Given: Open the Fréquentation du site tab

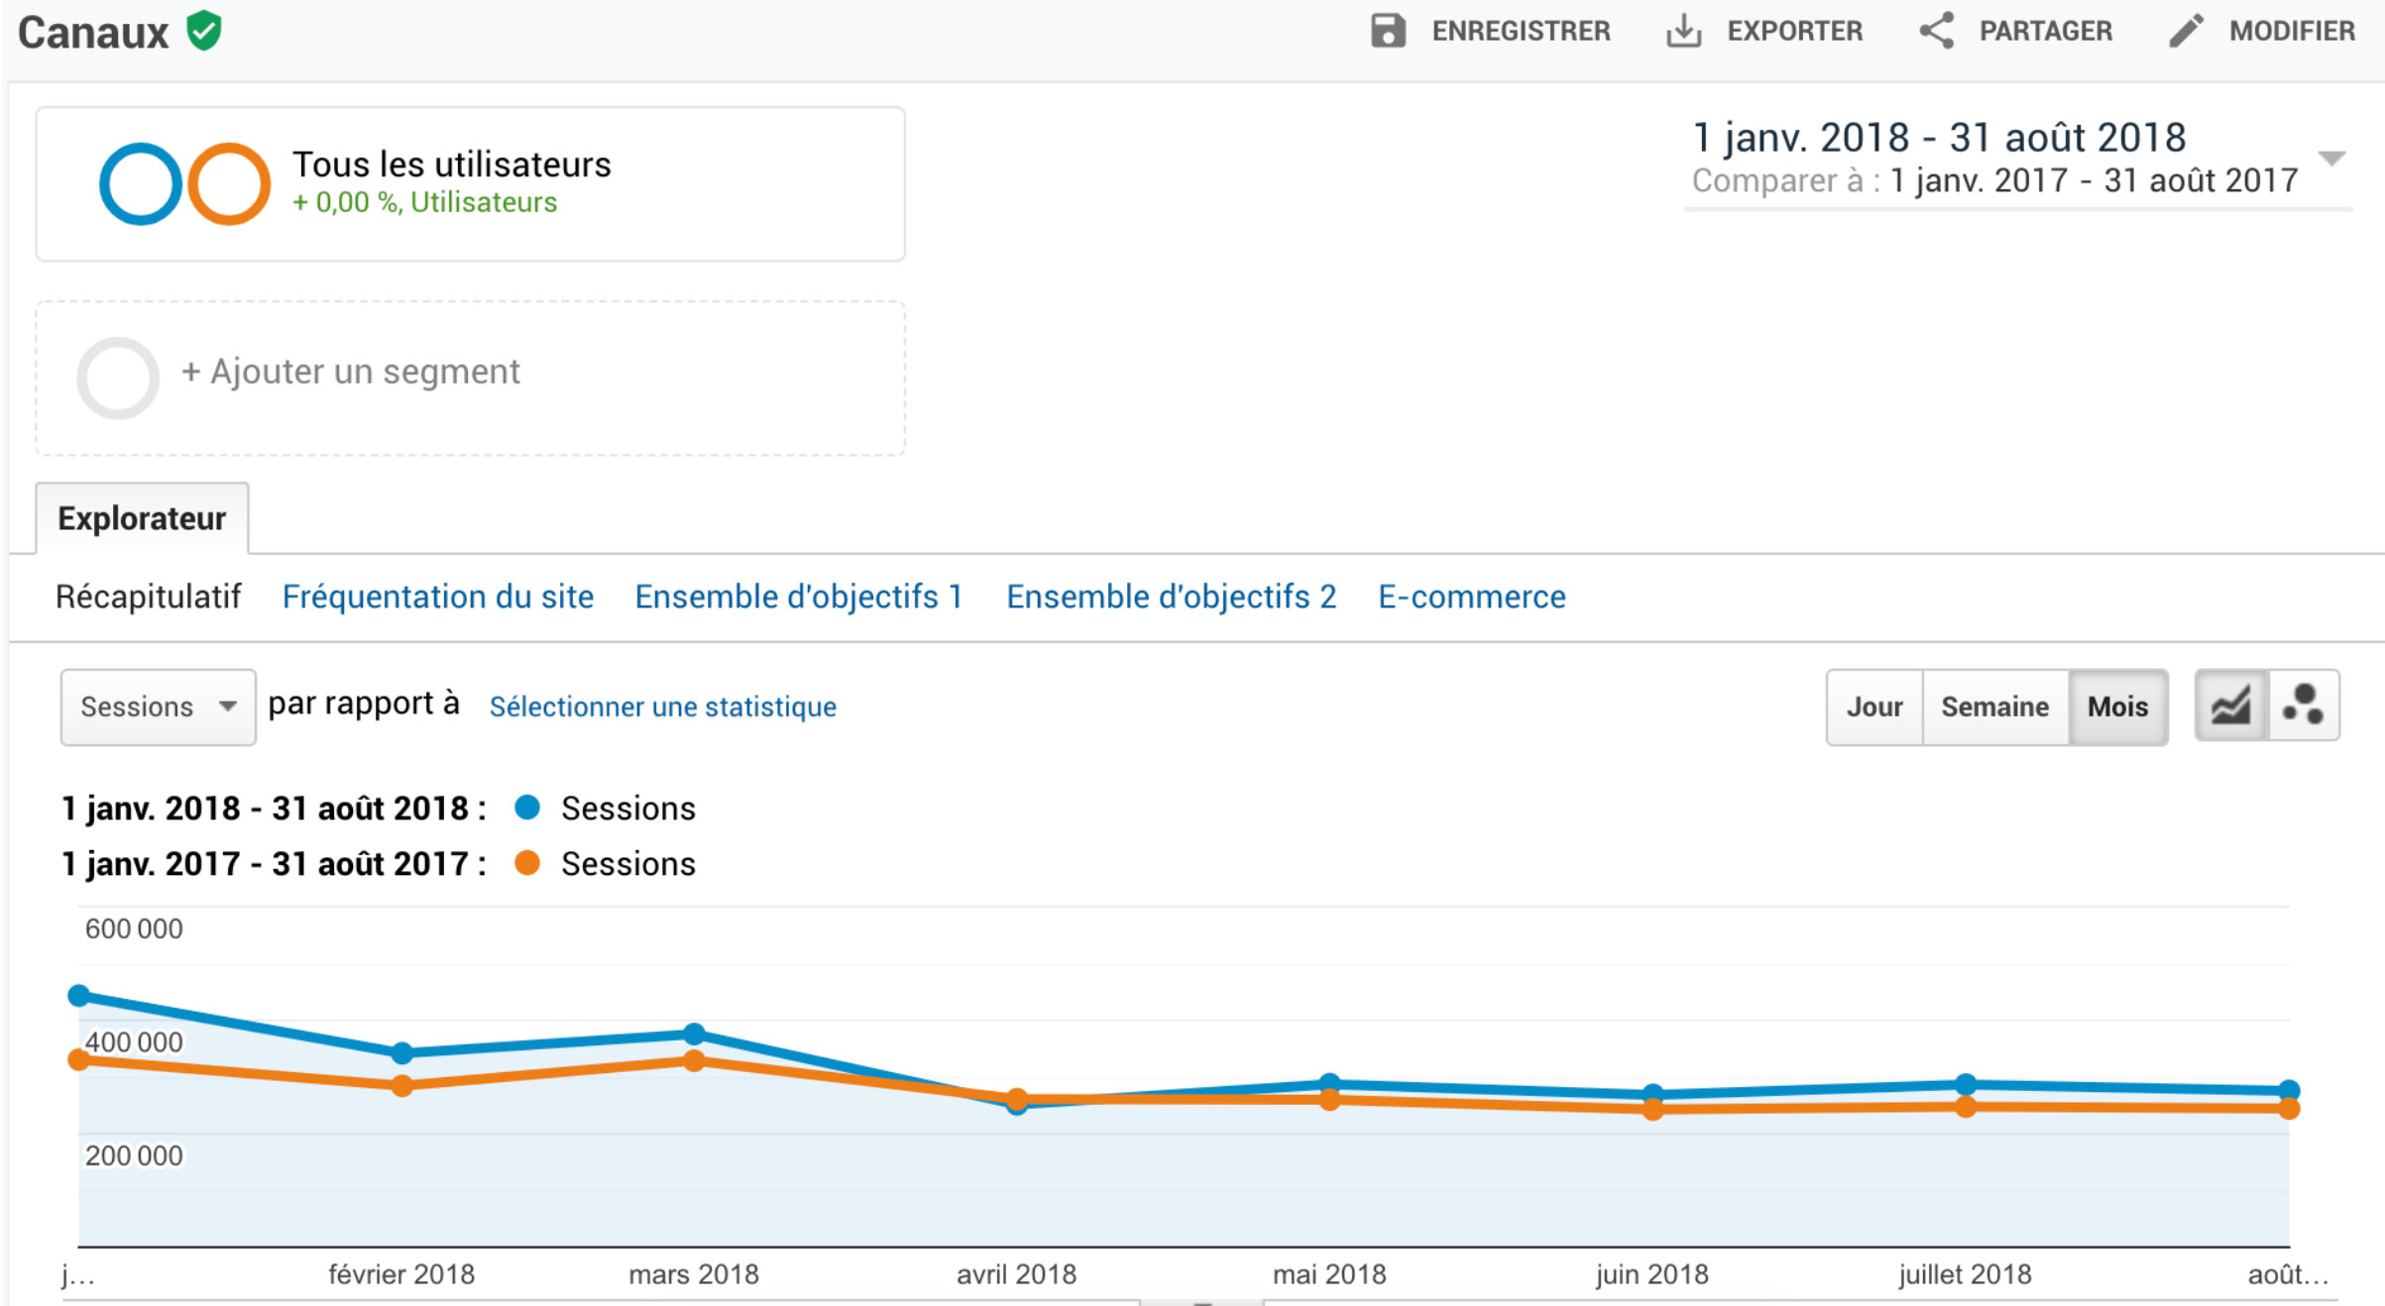Looking at the screenshot, I should pos(437,597).
